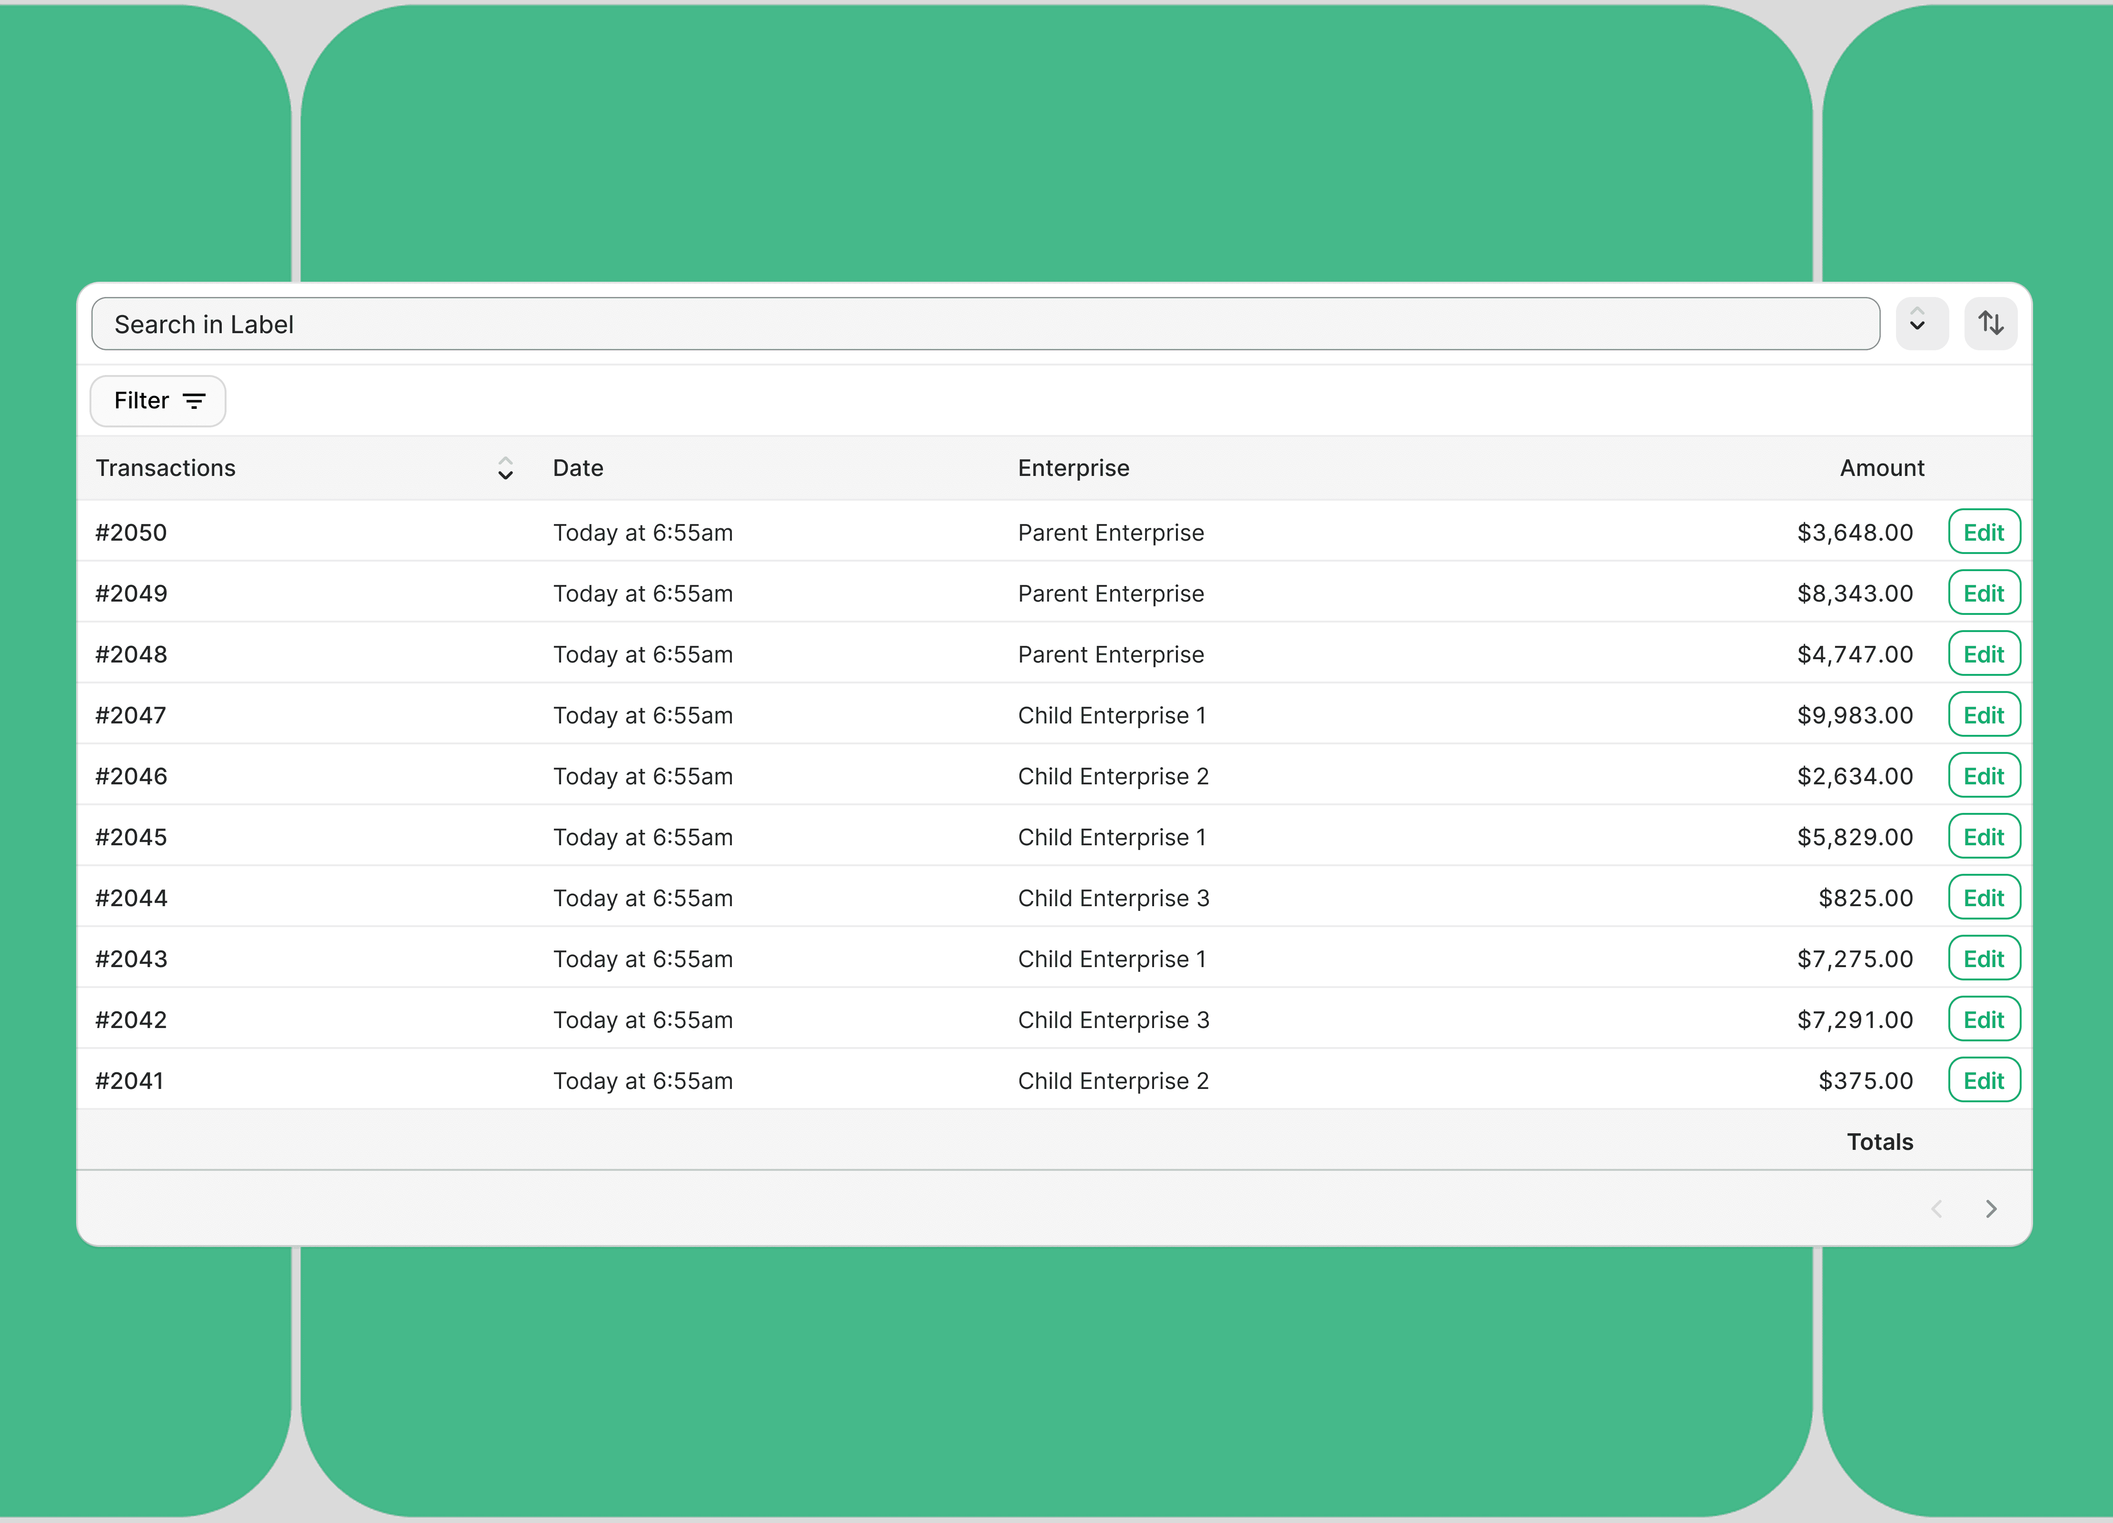This screenshot has height=1523, width=2113.
Task: Click the Enterprise column header
Action: click(1073, 468)
